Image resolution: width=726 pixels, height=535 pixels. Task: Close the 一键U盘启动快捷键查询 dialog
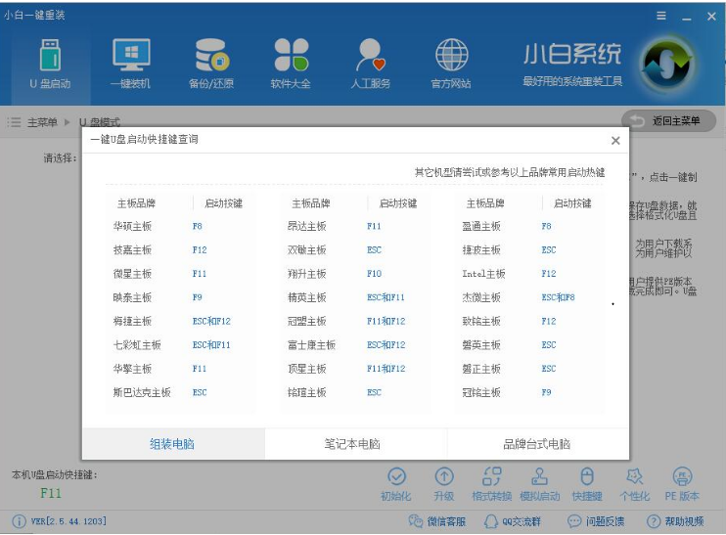615,141
